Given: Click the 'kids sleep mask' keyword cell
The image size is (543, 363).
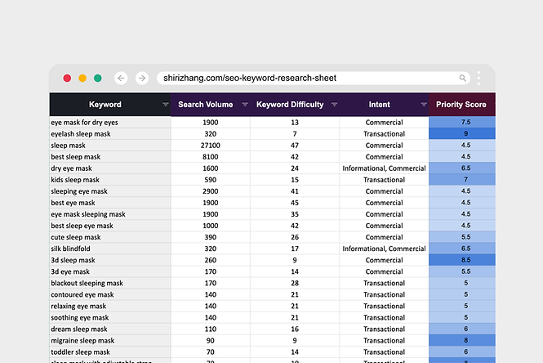Looking at the screenshot, I should click(x=109, y=180).
